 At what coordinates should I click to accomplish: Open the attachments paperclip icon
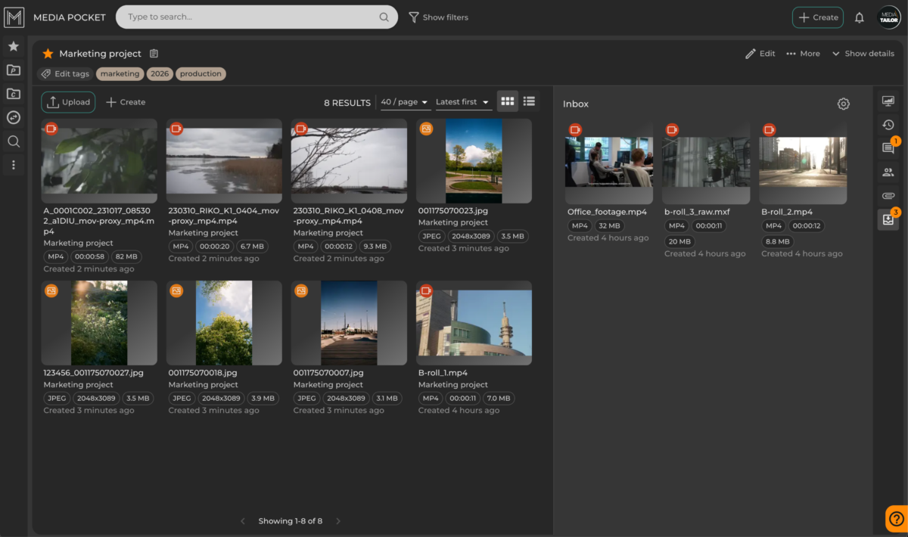[x=888, y=196]
